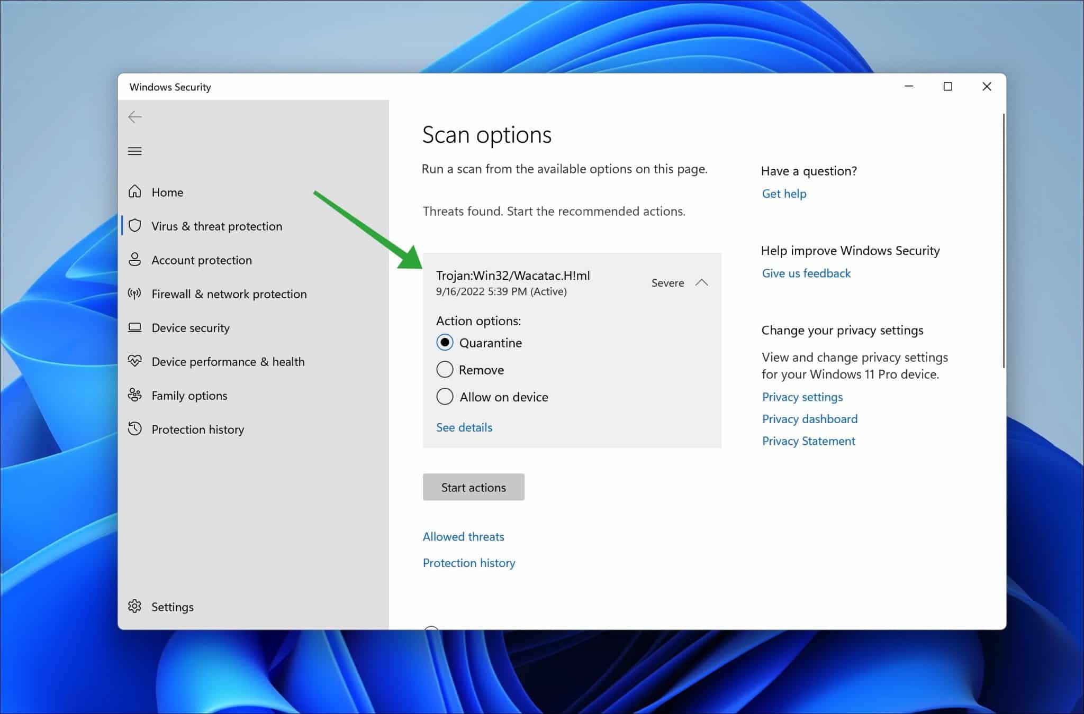
Task: Open the Privacy Statement link
Action: (x=809, y=441)
